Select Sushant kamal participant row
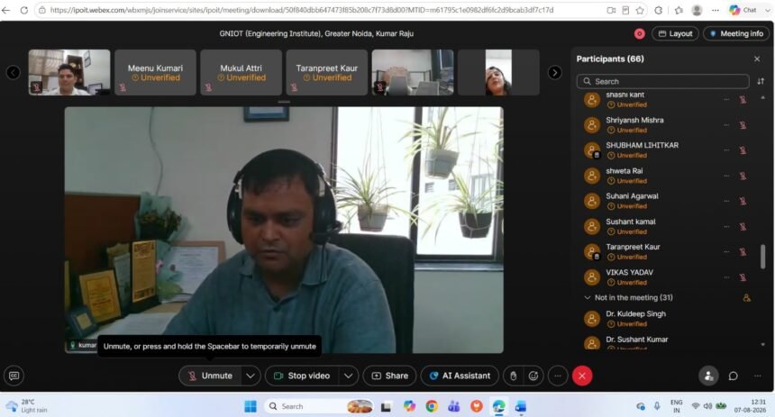 [665, 226]
